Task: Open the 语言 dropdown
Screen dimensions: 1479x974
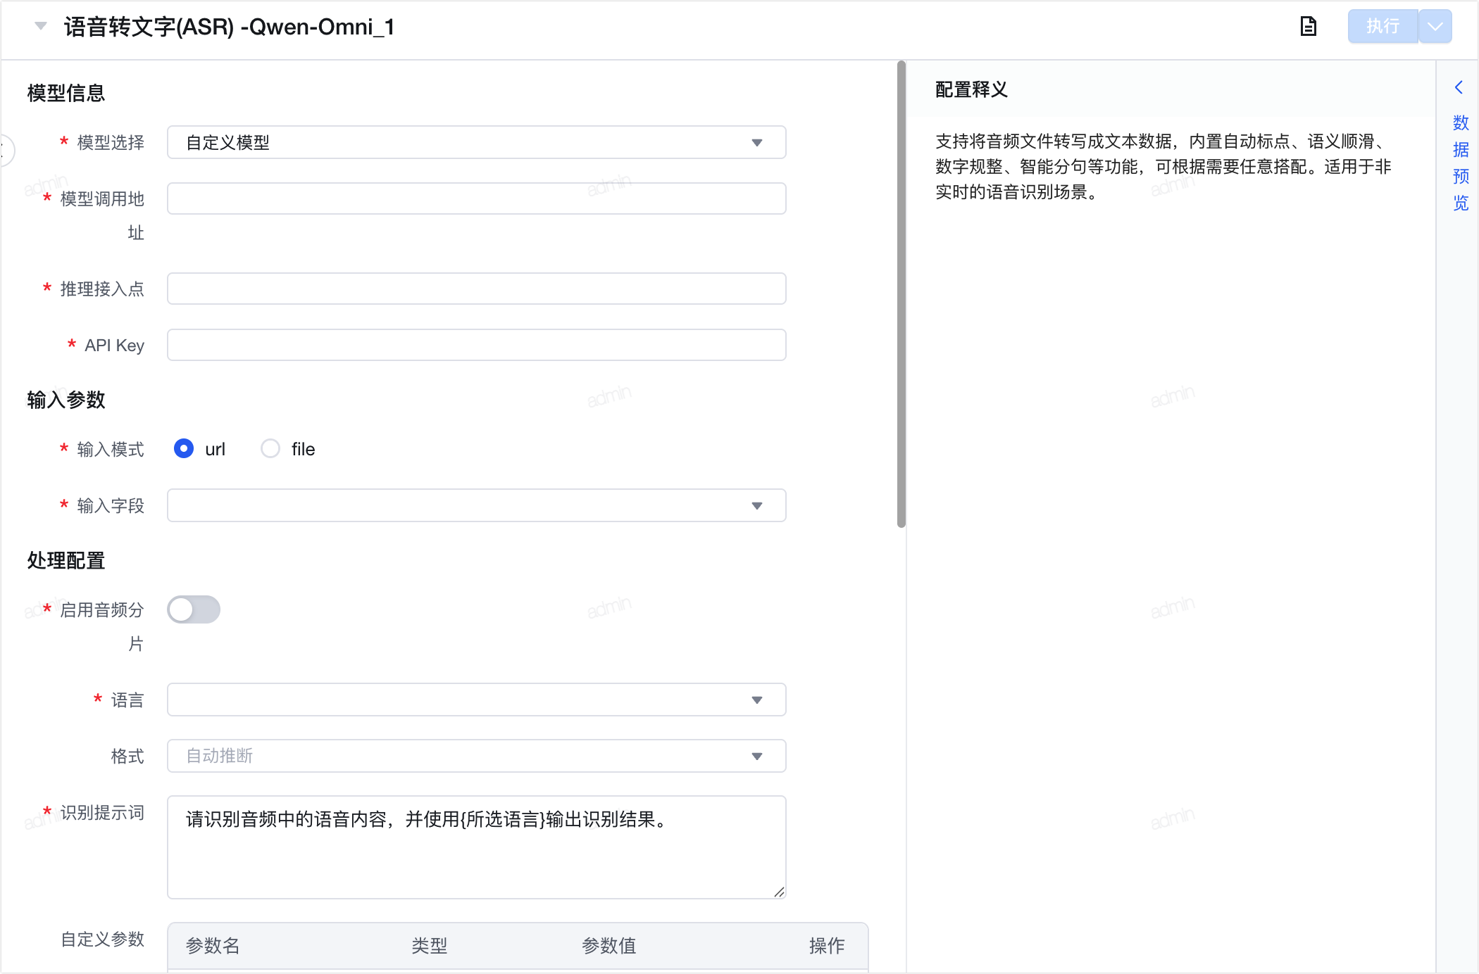Action: tap(476, 700)
